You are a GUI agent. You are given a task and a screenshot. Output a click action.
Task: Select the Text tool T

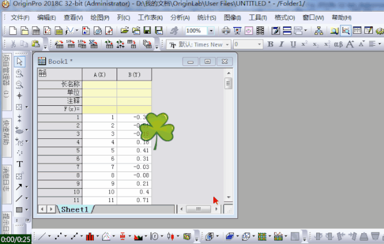(x=20, y=164)
